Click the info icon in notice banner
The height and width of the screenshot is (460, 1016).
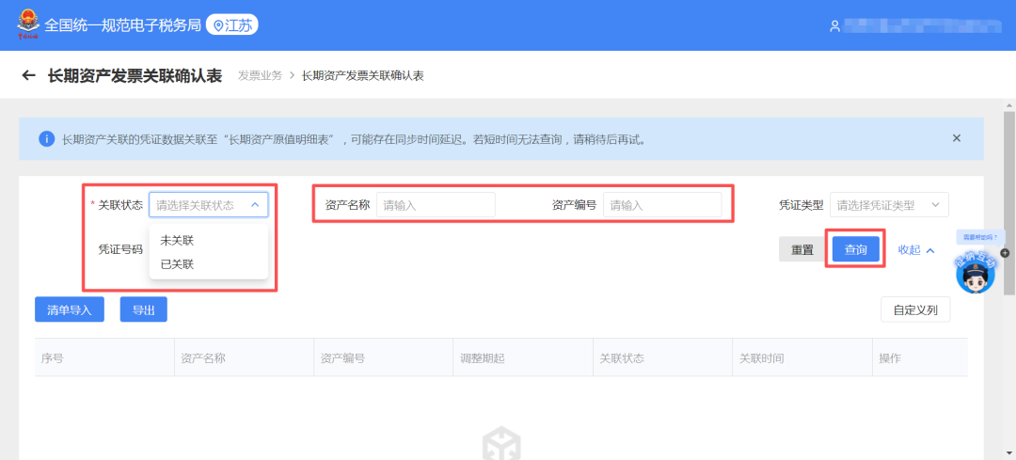click(x=46, y=139)
